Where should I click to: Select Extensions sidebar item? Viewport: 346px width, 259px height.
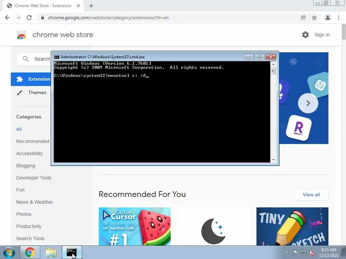31,79
